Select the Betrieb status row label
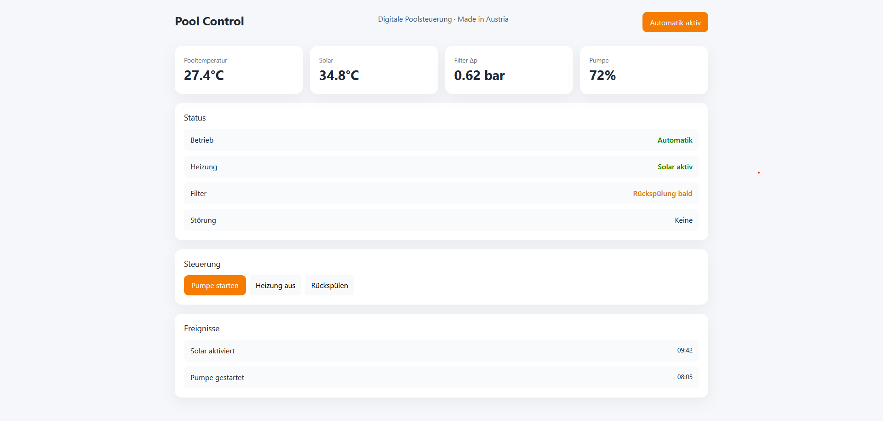 pos(202,140)
